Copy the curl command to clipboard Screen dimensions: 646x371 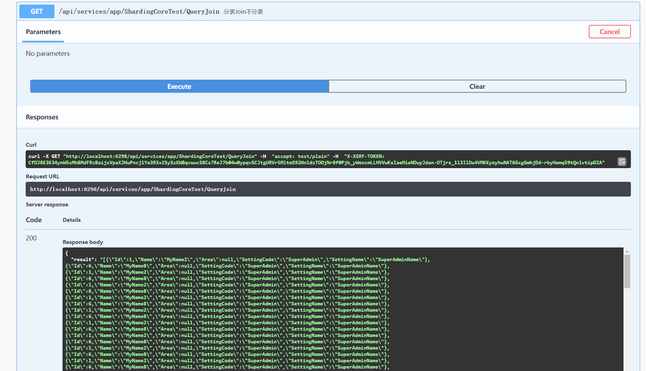pos(622,161)
